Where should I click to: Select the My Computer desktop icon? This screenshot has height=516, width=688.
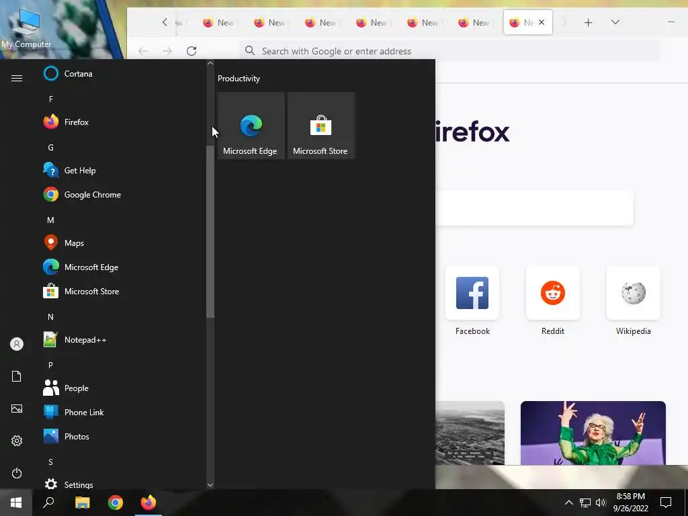click(x=26, y=27)
